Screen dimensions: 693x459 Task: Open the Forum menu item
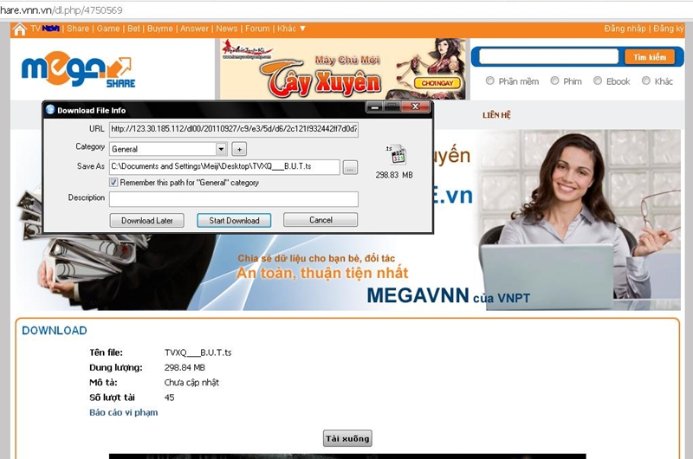[257, 29]
